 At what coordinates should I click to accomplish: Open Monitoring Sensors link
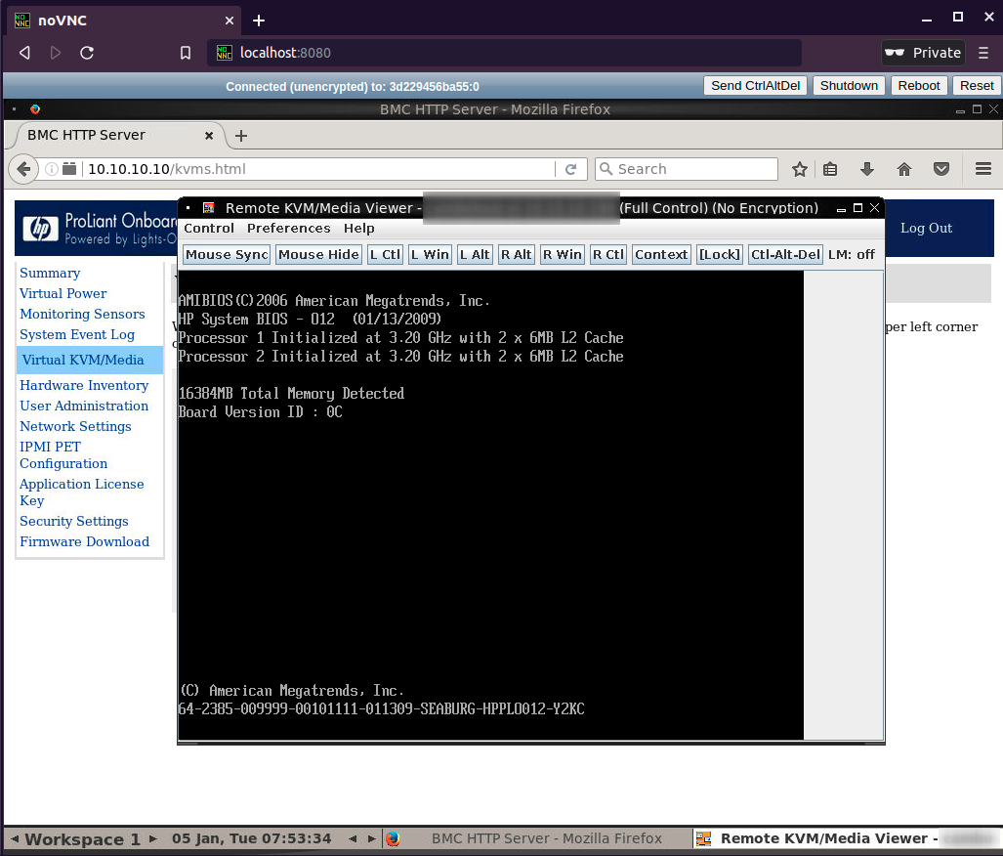coord(82,314)
